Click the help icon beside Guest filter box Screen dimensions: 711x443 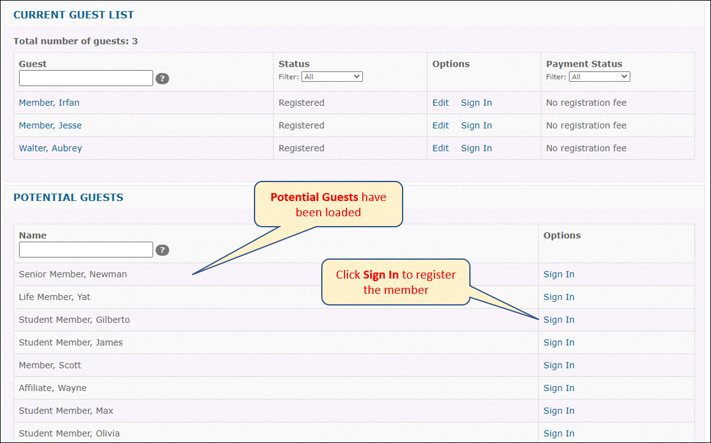(x=162, y=78)
